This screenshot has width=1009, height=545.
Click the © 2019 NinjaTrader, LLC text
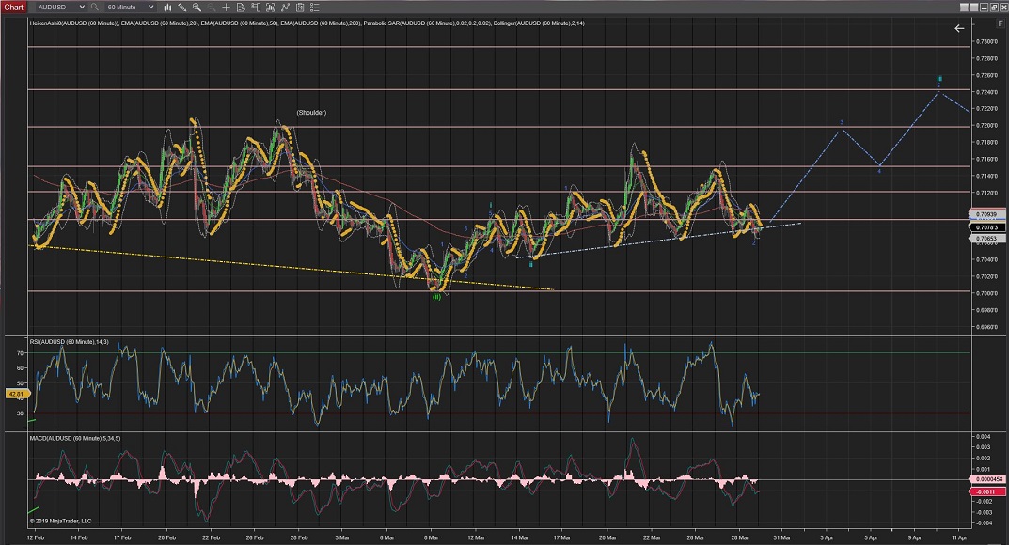click(x=60, y=522)
